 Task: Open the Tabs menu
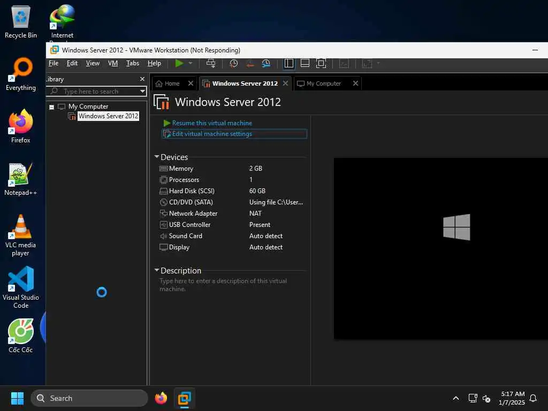(133, 63)
